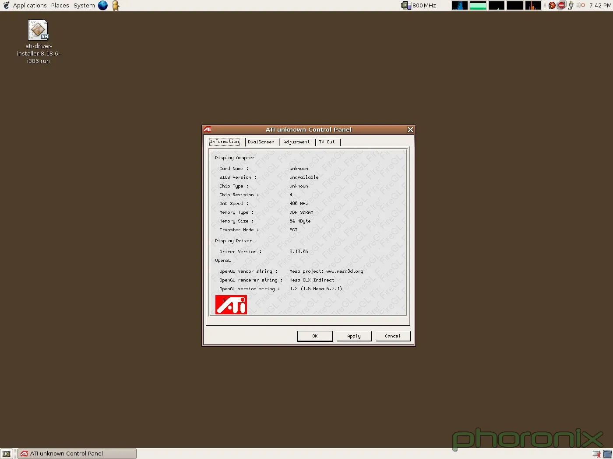613x459 pixels.
Task: Click the CPU frequency monitor chip icon
Action: (406, 5)
